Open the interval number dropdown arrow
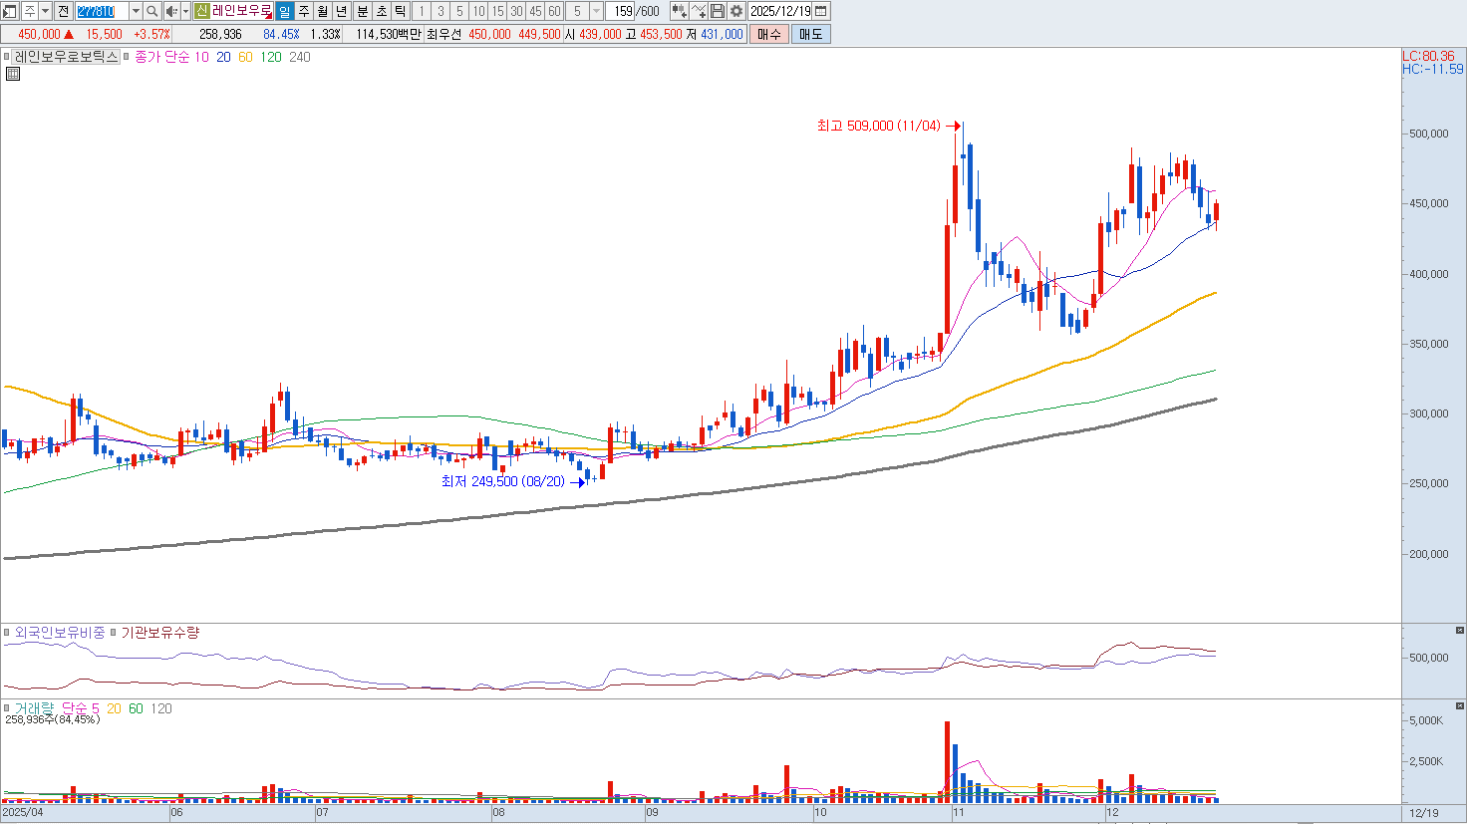Image resolution: width=1467 pixels, height=824 pixels. pos(596,11)
